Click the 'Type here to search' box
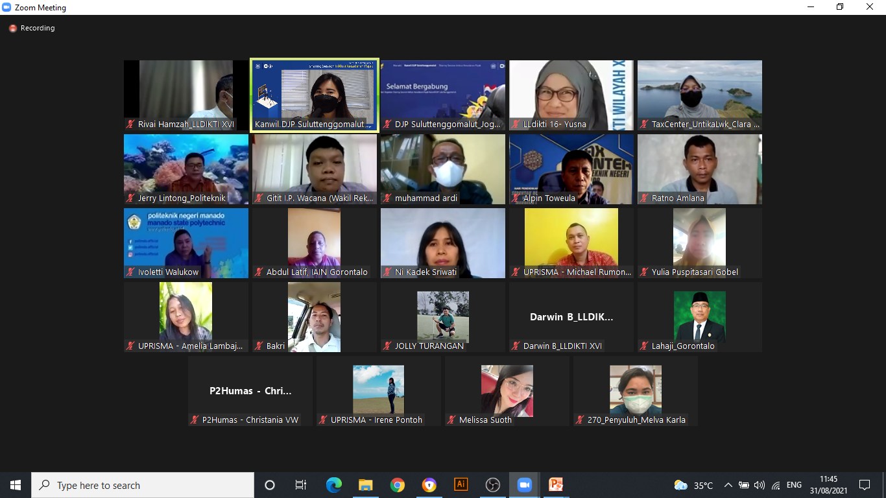This screenshot has height=498, width=886. coord(143,485)
